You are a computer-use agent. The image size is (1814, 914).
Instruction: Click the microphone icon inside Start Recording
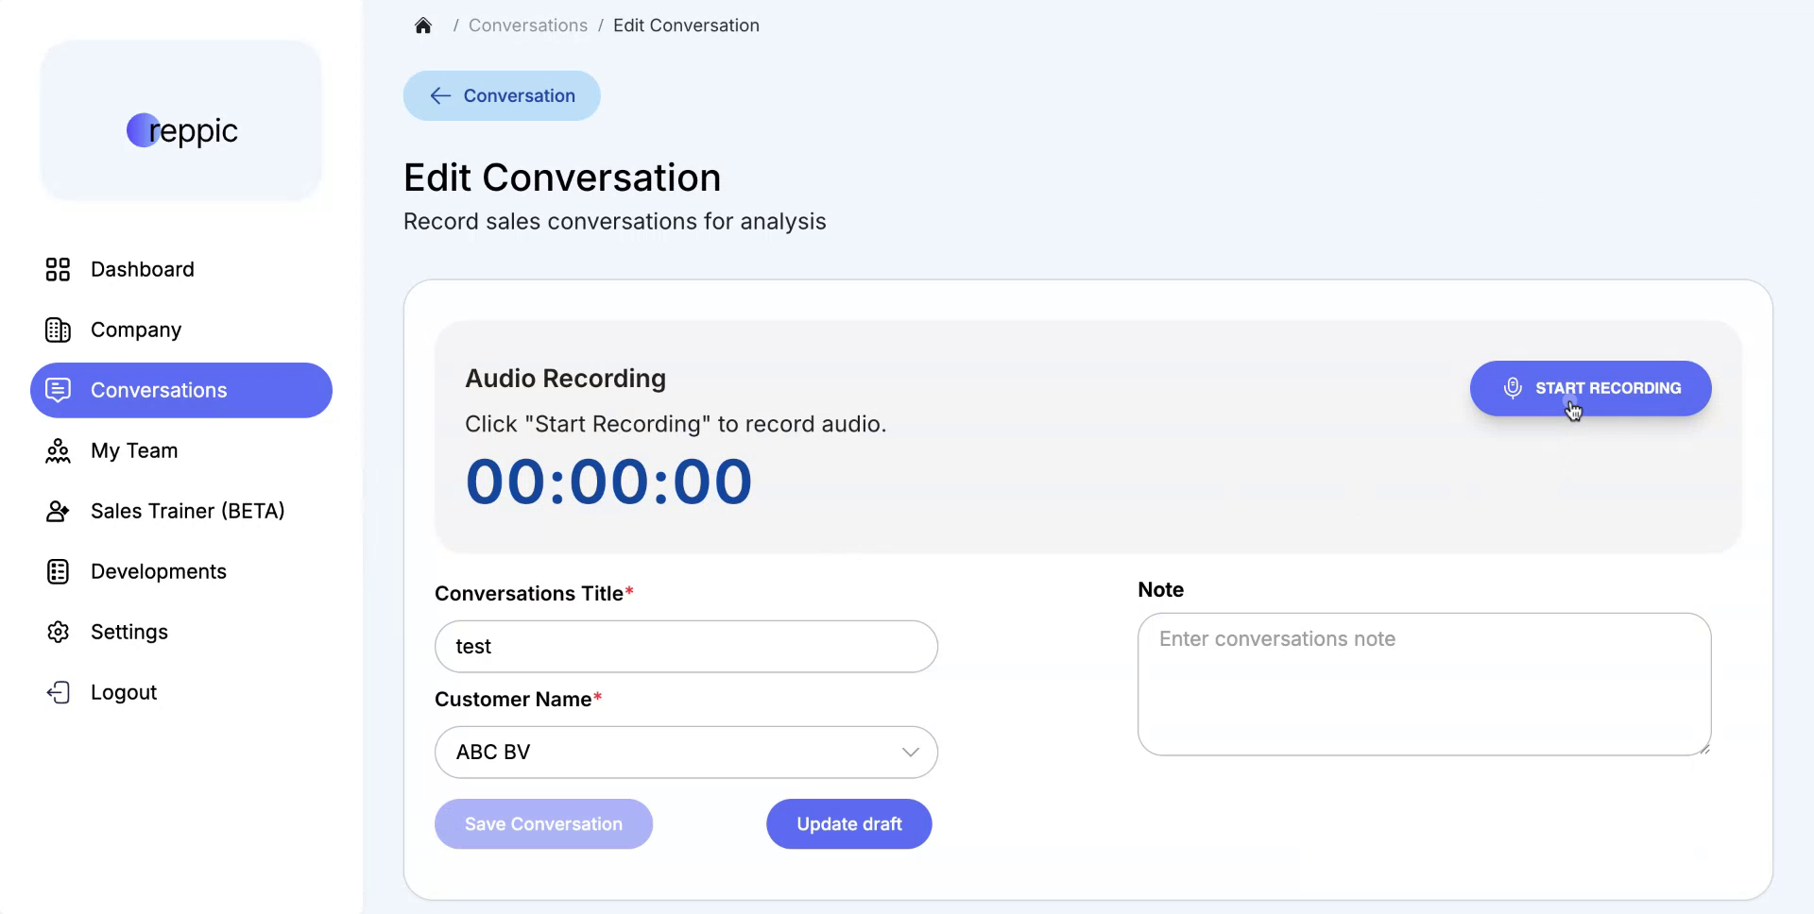[x=1514, y=387]
